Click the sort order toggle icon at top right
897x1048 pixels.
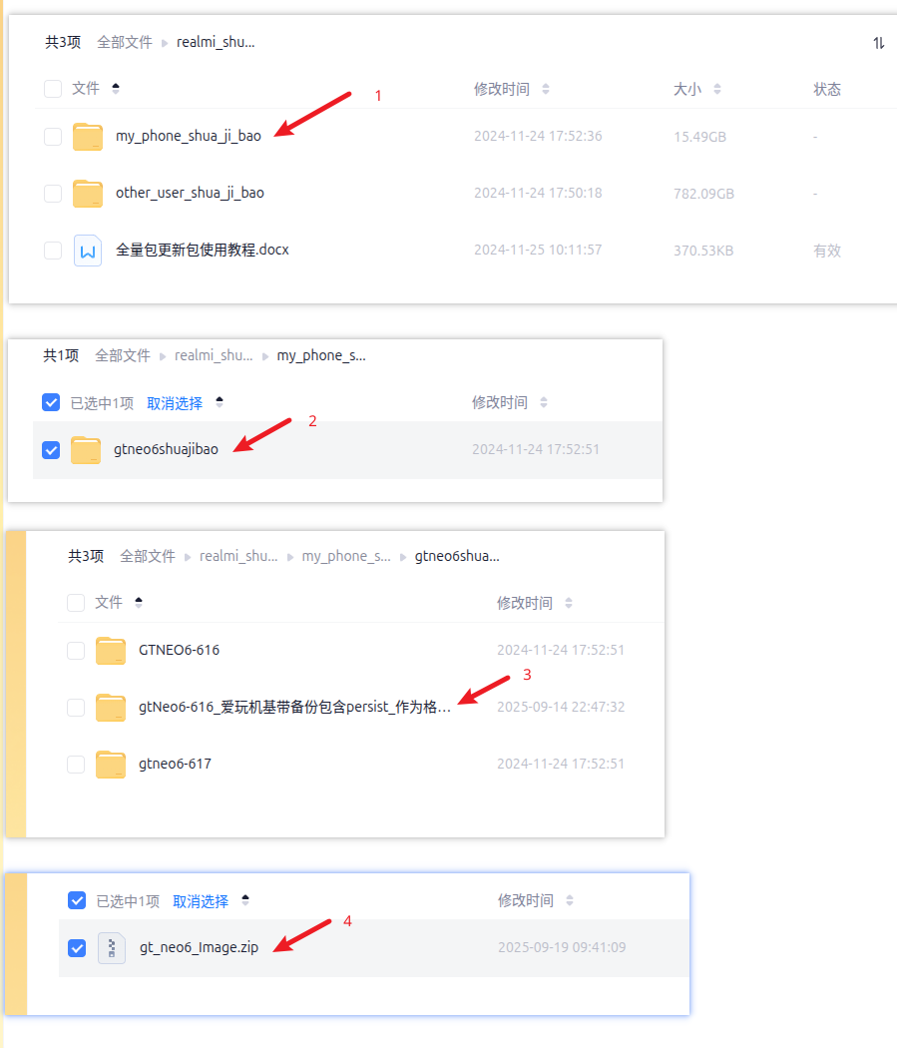[879, 43]
